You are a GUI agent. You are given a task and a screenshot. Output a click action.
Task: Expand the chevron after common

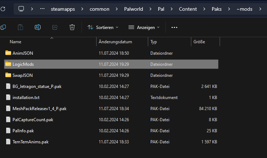(x=117, y=9)
